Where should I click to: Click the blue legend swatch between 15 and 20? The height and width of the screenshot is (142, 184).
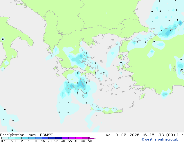point(45,138)
